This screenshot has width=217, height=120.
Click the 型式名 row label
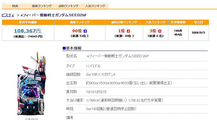71,56
